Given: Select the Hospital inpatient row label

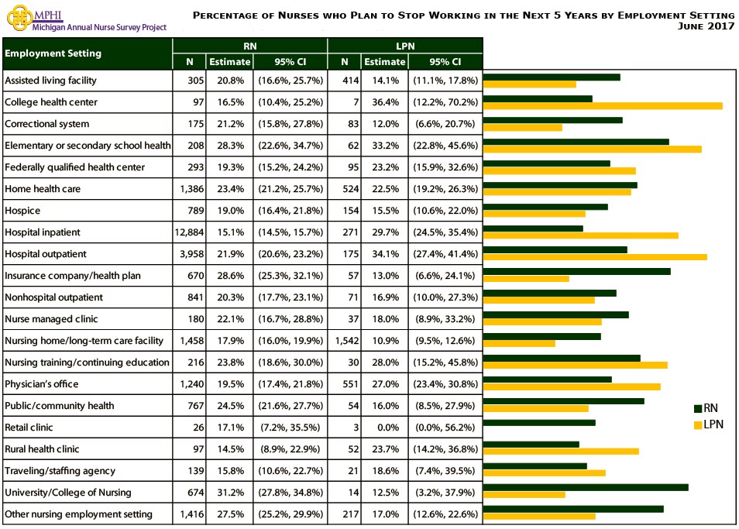Looking at the screenshot, I should point(43,232).
